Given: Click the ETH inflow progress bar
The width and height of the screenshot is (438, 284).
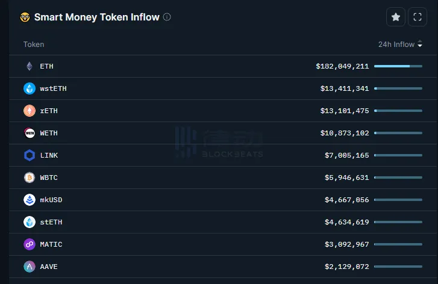Looking at the screenshot, I should pos(398,66).
